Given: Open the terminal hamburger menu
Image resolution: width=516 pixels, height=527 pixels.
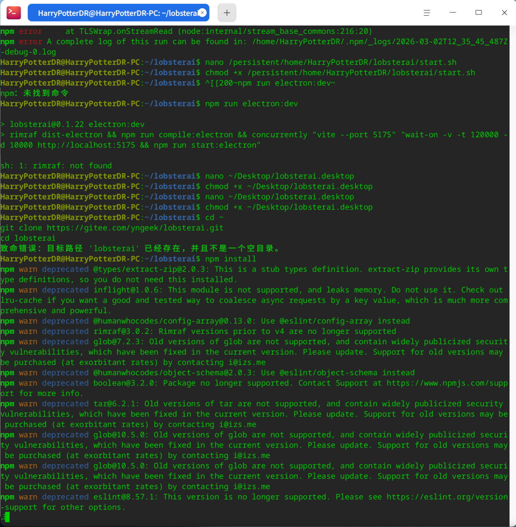Looking at the screenshot, I should point(427,12).
